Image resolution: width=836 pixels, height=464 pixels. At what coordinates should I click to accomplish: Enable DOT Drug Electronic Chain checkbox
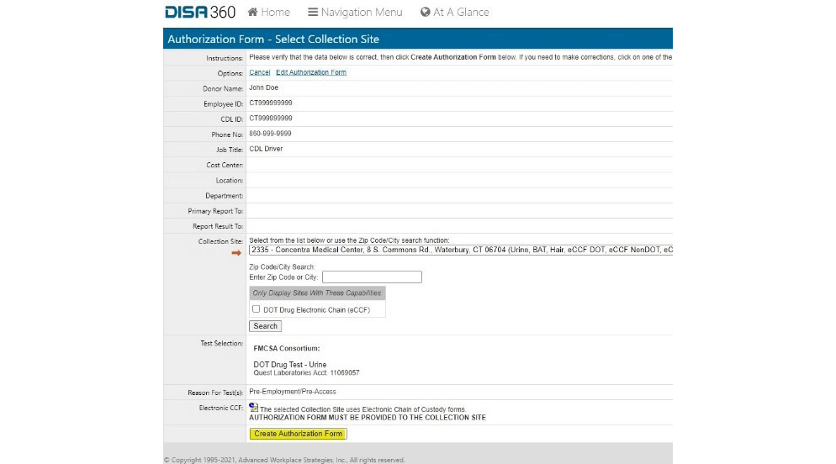point(257,309)
